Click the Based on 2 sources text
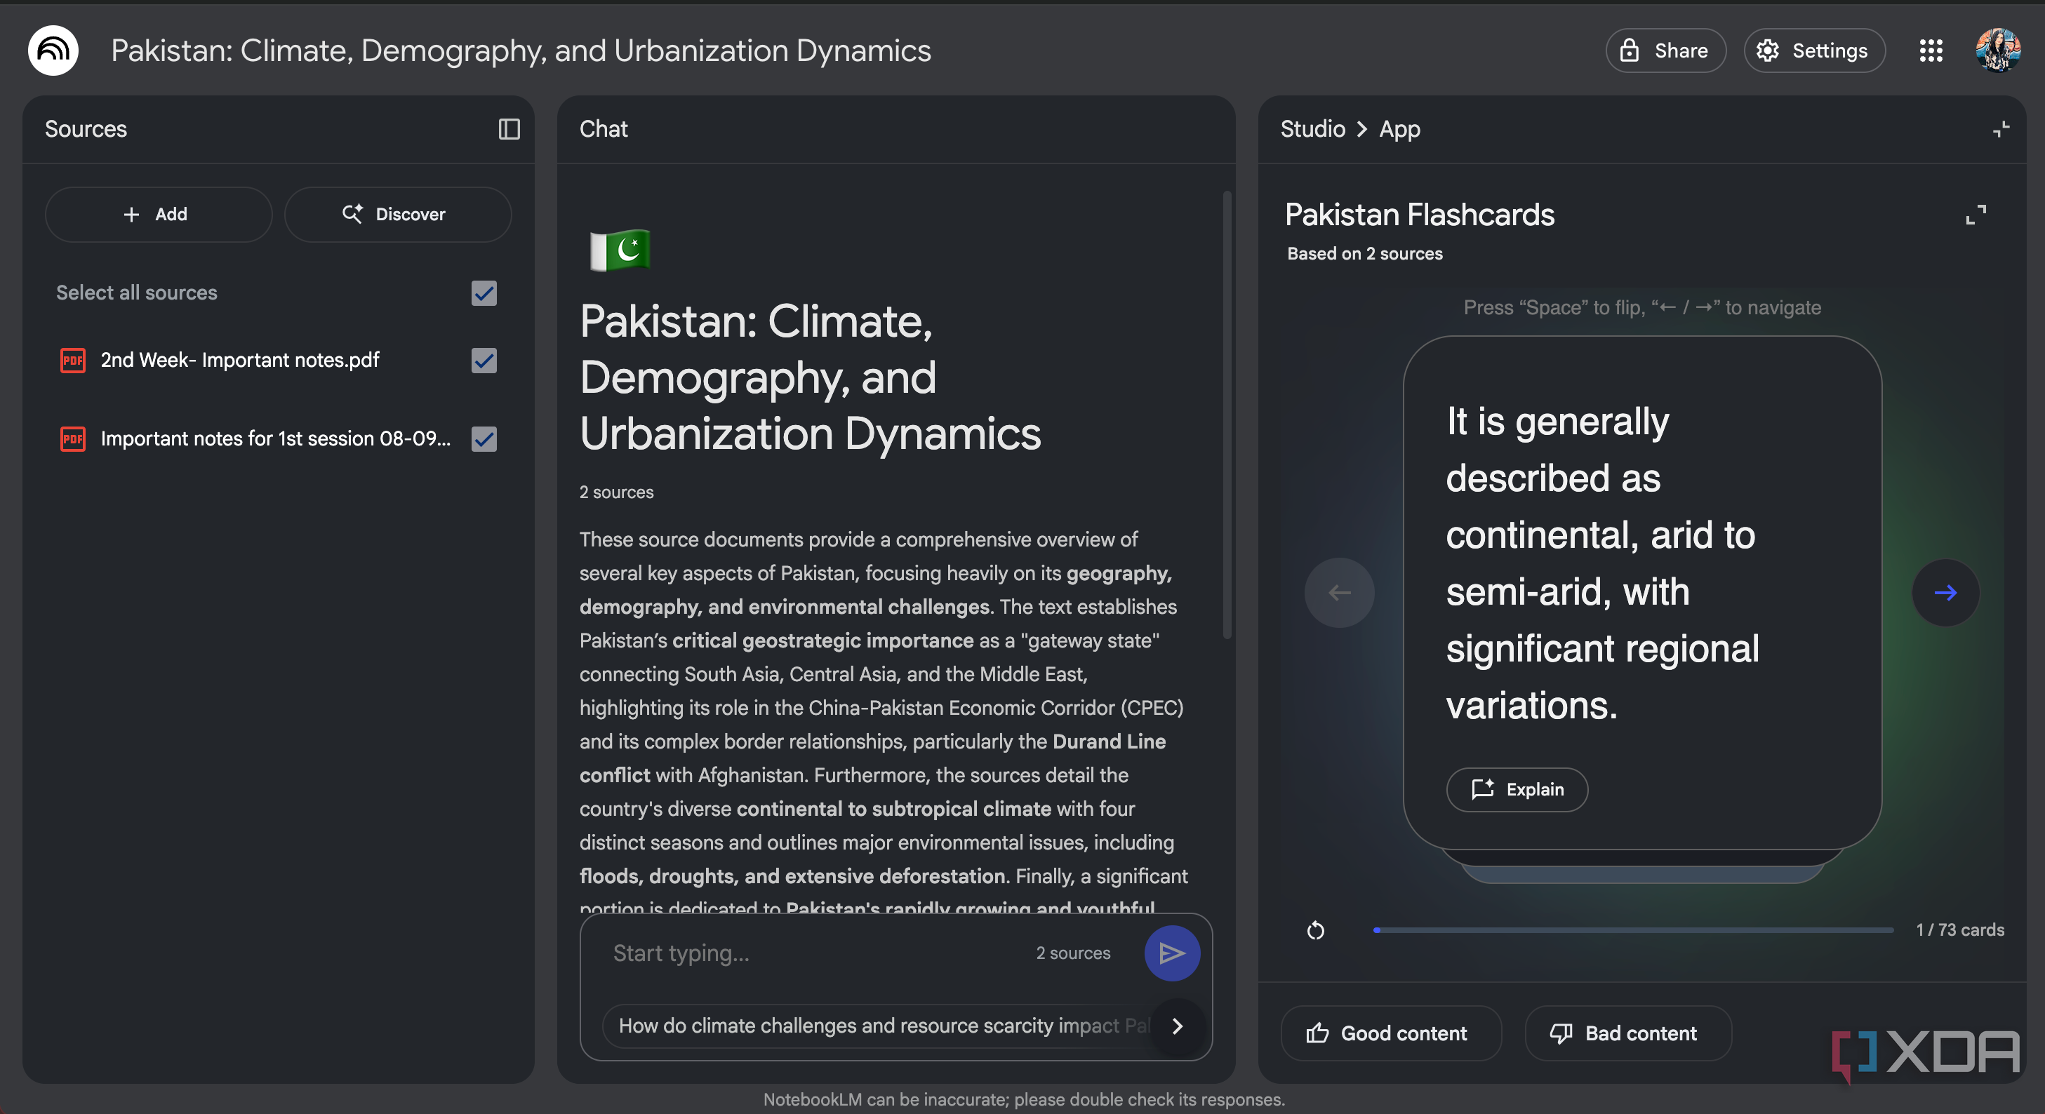Image resolution: width=2045 pixels, height=1114 pixels. [x=1365, y=254]
